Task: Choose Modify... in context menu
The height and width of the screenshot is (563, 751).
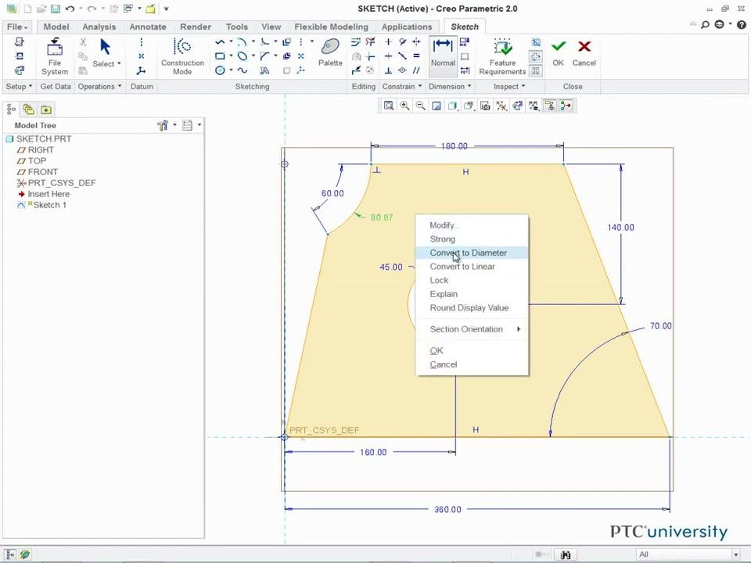Action: tap(473, 225)
